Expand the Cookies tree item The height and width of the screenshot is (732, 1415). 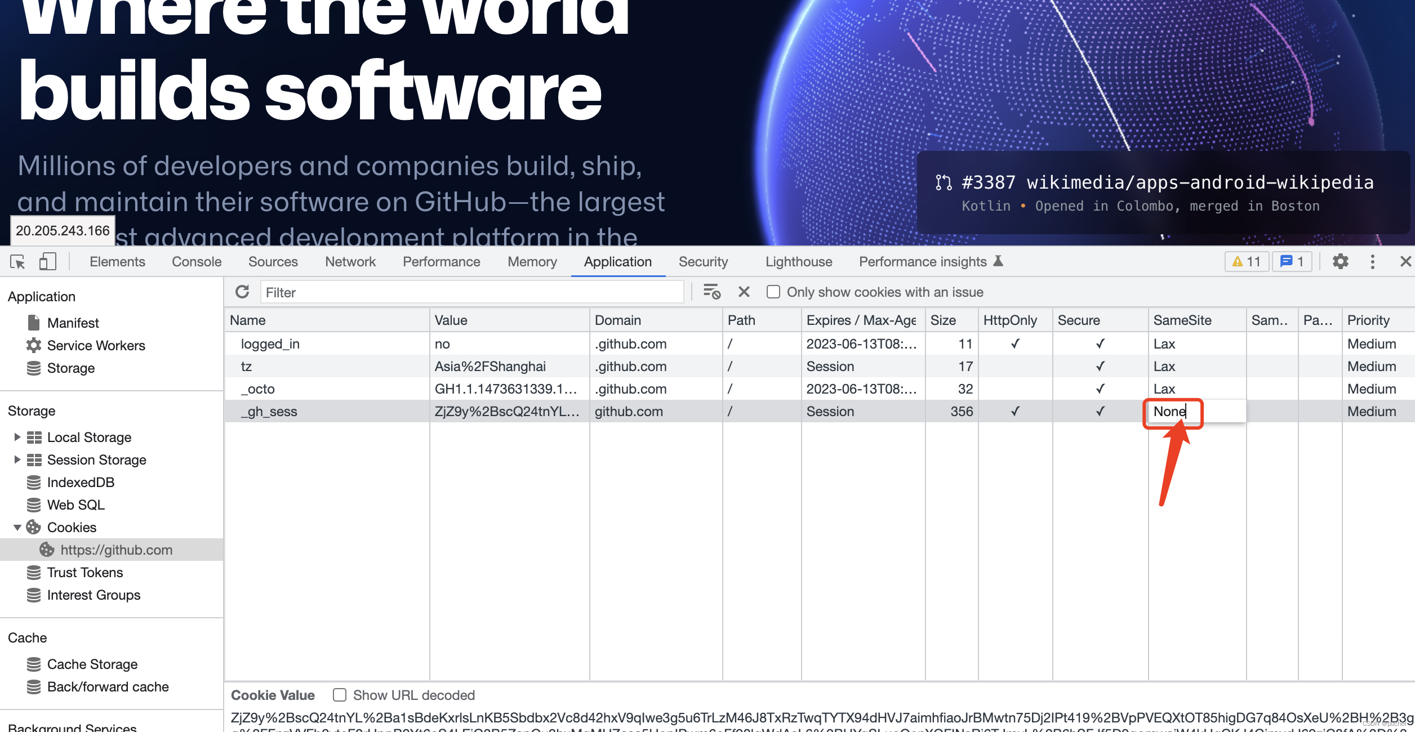[x=17, y=528]
